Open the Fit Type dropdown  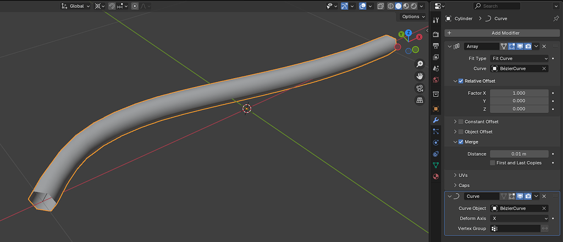pos(519,58)
